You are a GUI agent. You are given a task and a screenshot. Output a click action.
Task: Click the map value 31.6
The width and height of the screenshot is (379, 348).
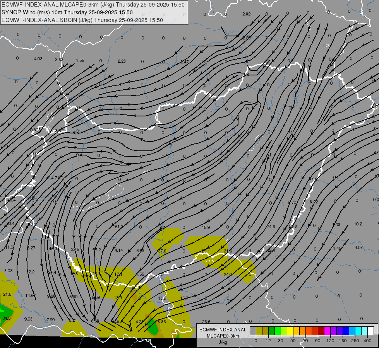coord(228,251)
